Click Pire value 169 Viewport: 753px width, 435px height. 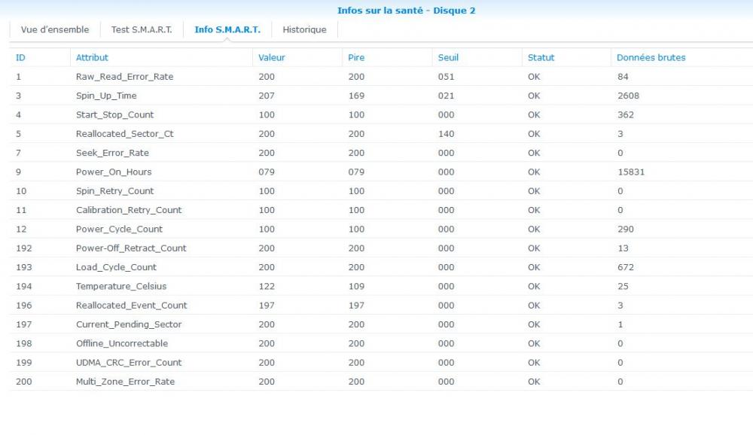click(x=356, y=96)
